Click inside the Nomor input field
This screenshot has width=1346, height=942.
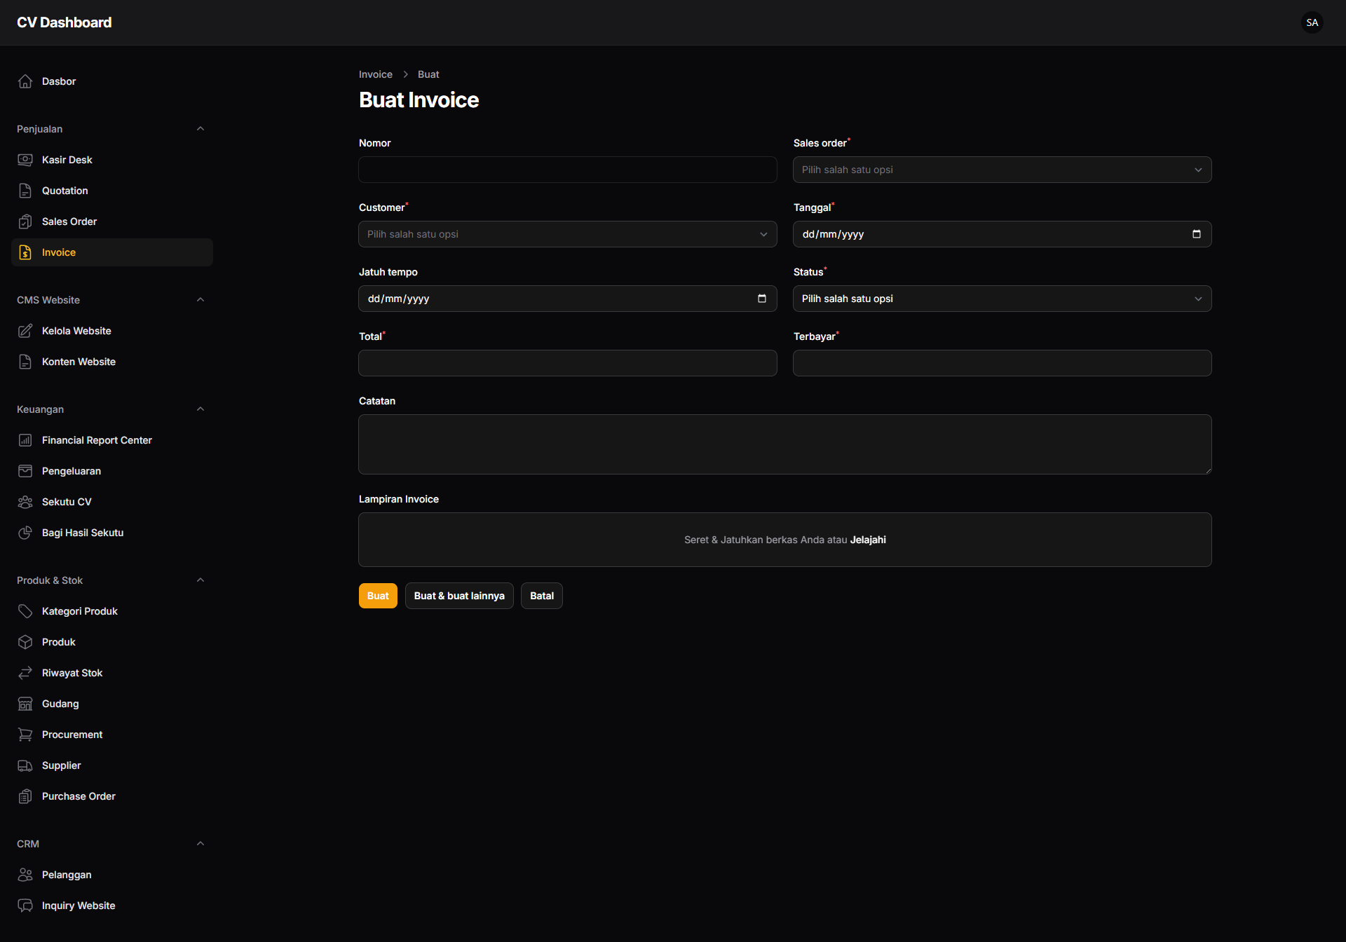click(x=566, y=169)
